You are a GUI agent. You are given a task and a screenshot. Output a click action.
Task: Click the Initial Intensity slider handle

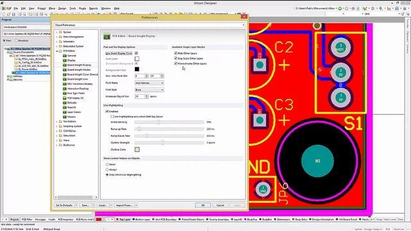tap(159, 122)
